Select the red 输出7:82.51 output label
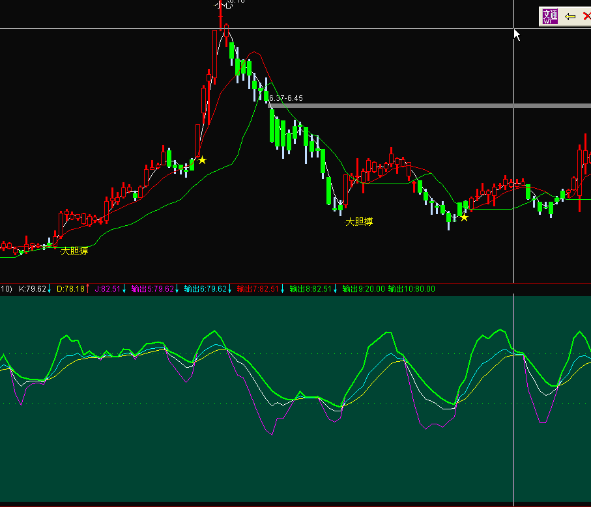This screenshot has width=591, height=507. [258, 289]
